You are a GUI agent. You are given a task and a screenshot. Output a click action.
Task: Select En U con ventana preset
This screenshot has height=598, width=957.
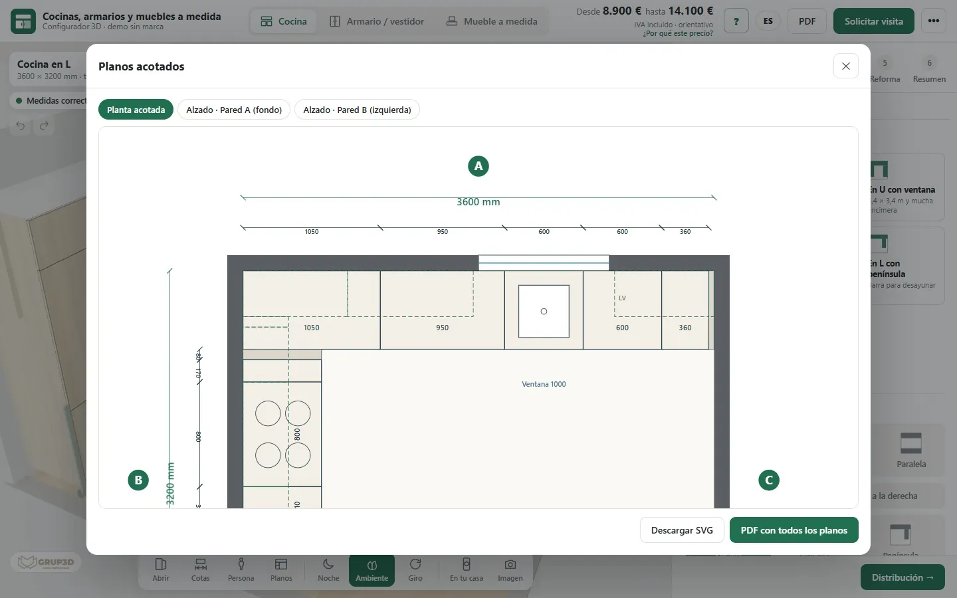908,187
